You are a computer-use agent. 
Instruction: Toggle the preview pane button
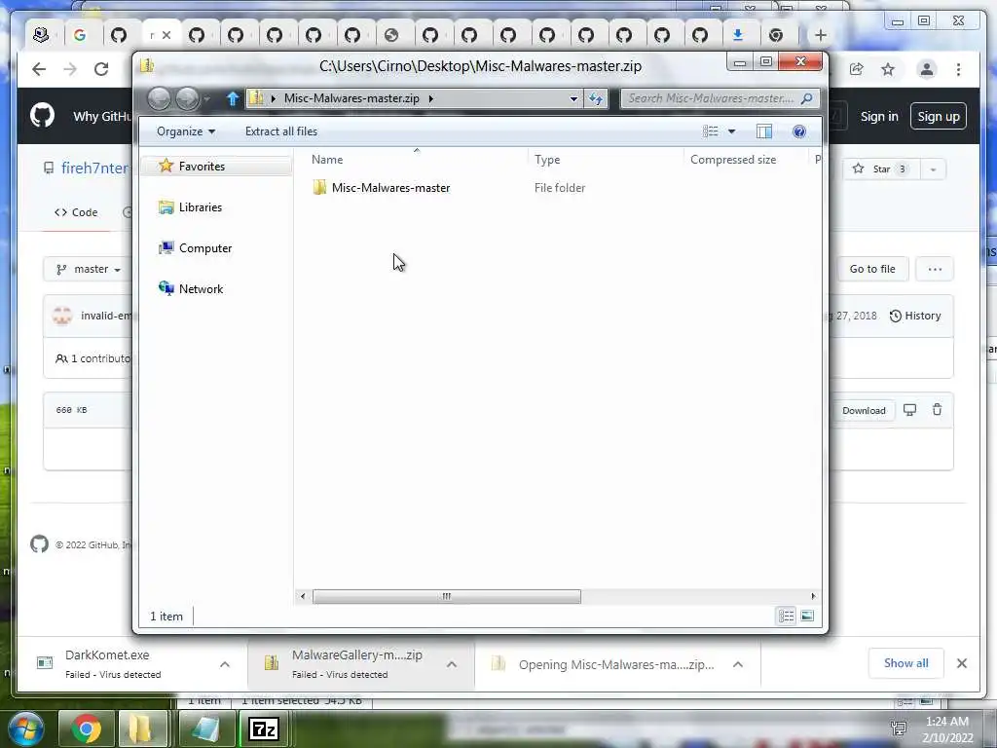click(x=764, y=131)
